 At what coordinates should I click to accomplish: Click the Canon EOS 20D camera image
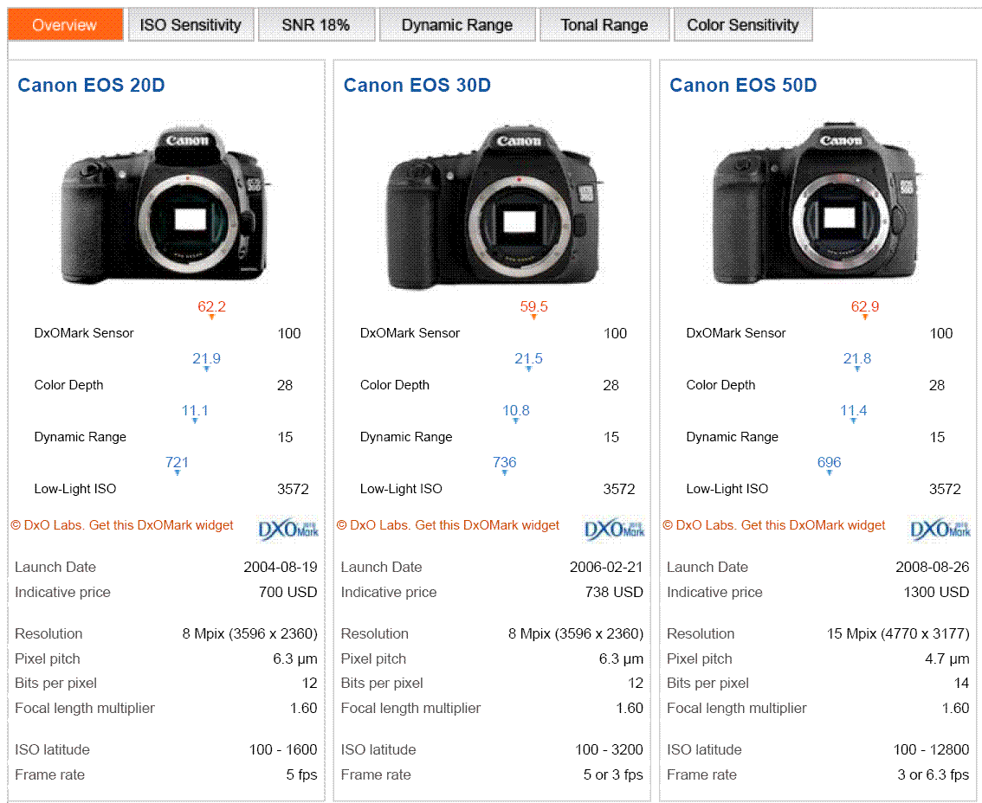(165, 206)
